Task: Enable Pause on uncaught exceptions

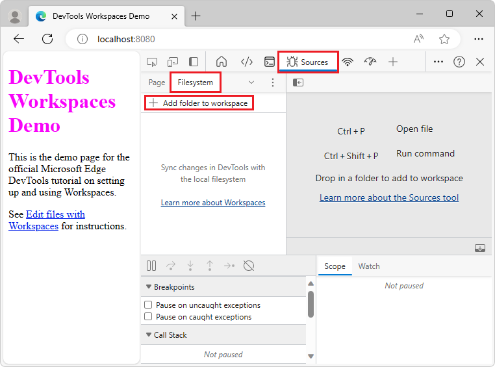Action: click(x=148, y=305)
